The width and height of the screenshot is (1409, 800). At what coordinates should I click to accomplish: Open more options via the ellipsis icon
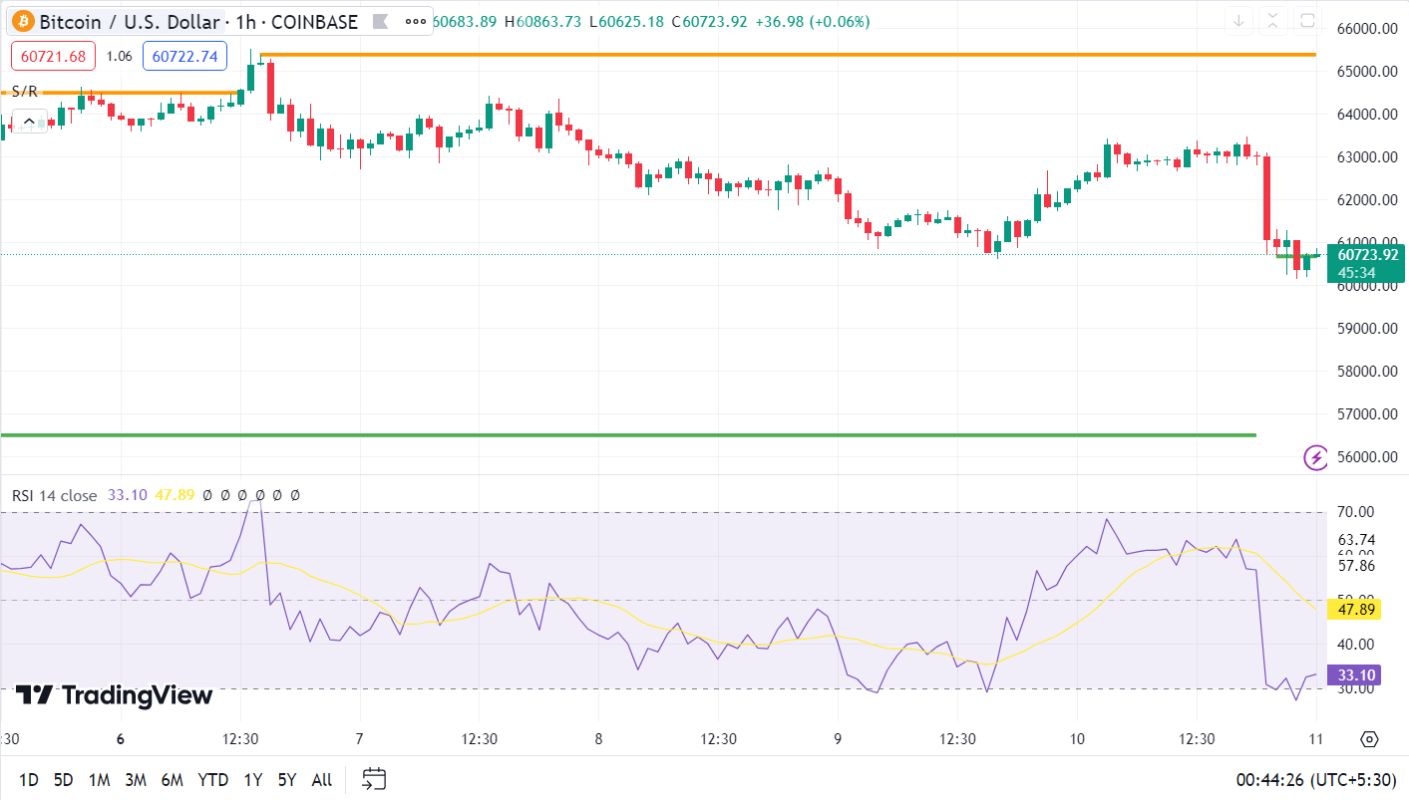pos(415,21)
